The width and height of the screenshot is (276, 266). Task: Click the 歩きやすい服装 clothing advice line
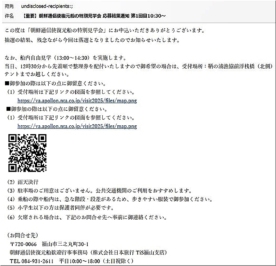pyautogui.click(x=115, y=199)
